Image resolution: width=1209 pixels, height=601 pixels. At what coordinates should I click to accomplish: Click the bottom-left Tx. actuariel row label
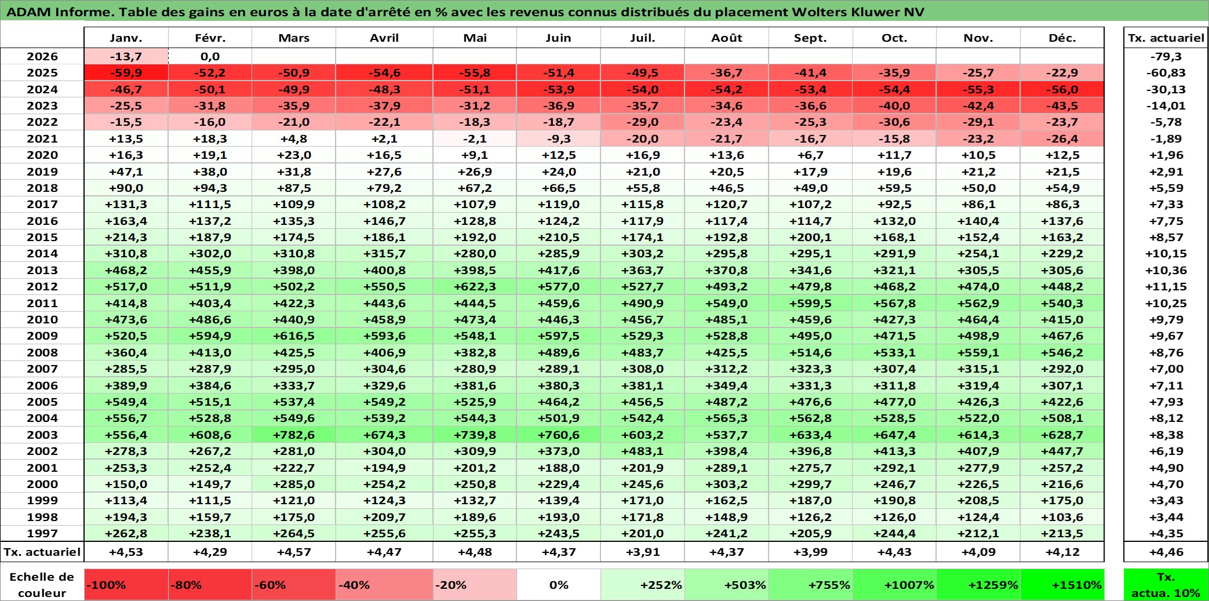[42, 552]
